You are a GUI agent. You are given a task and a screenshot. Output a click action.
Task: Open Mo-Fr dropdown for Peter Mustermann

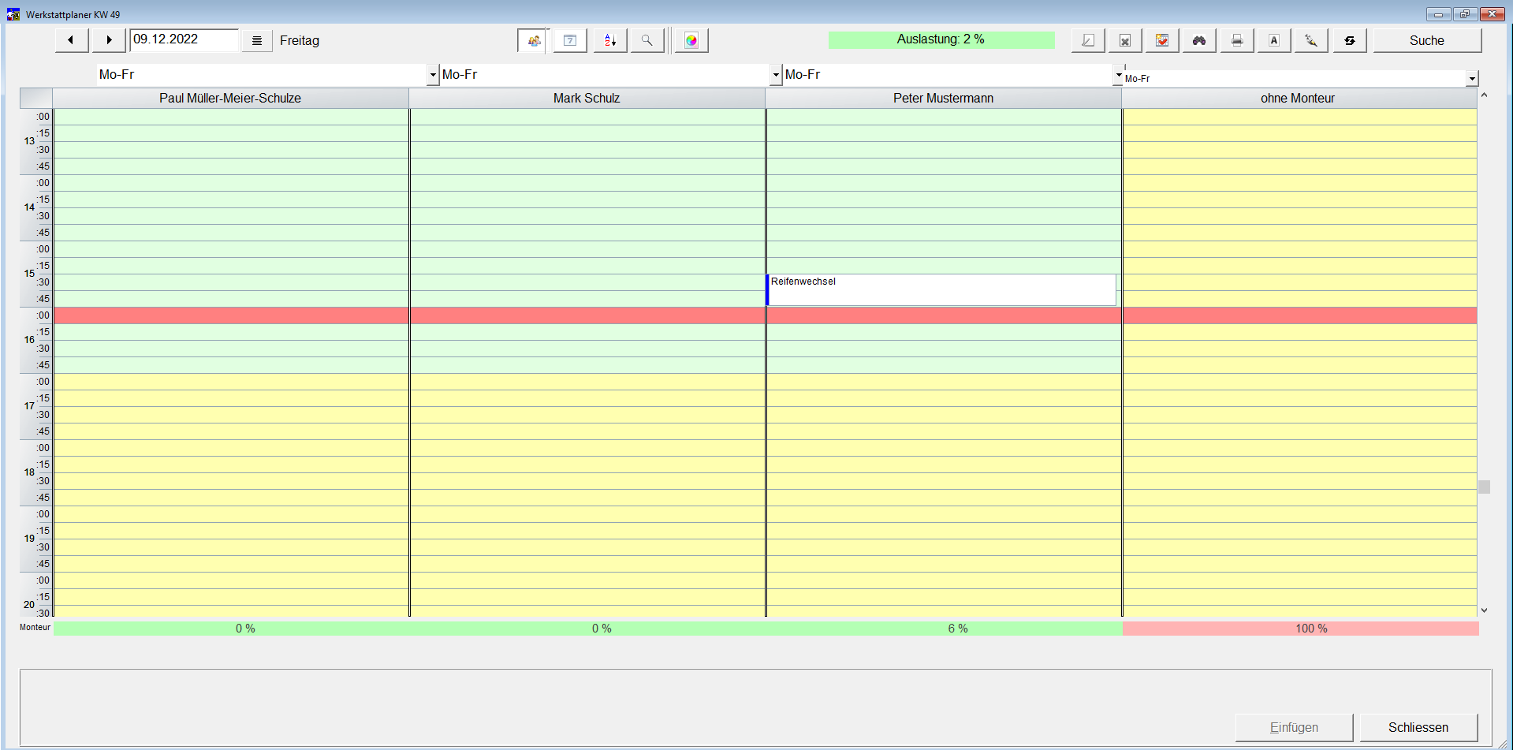tap(1118, 75)
